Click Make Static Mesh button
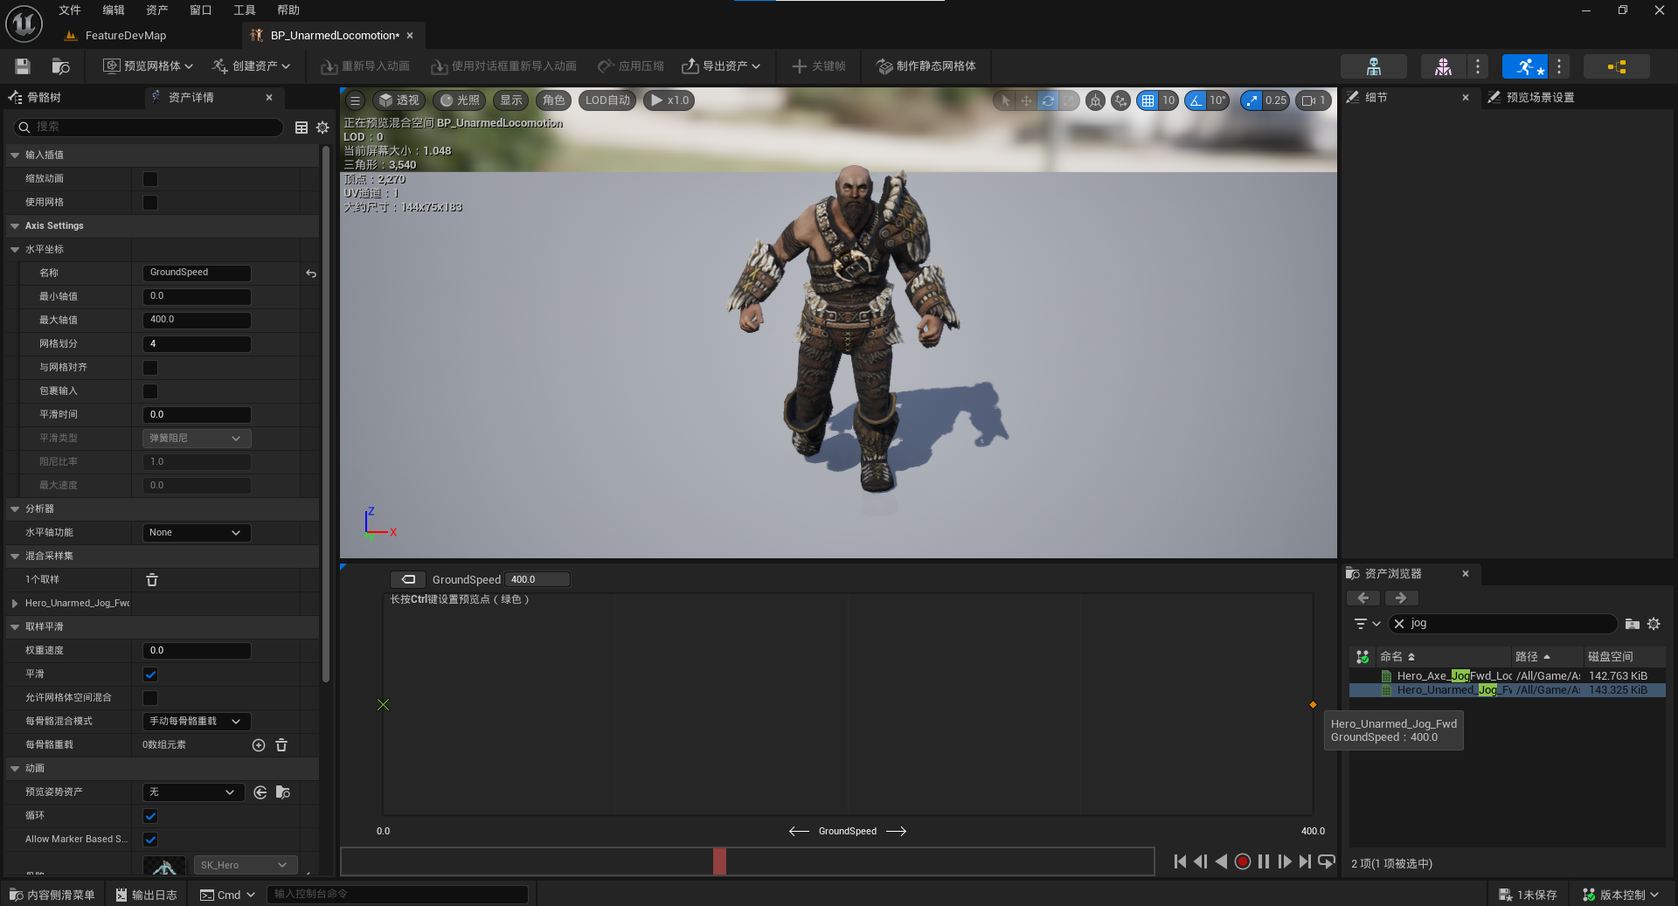This screenshot has width=1678, height=906. coord(926,66)
